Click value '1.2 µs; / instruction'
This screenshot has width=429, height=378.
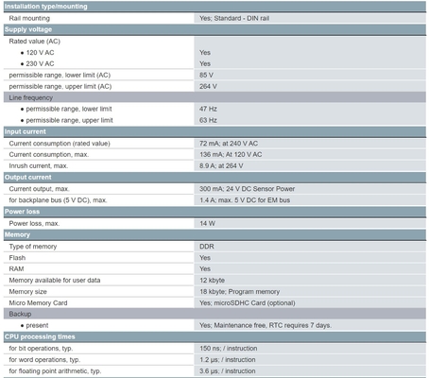coord(228,359)
